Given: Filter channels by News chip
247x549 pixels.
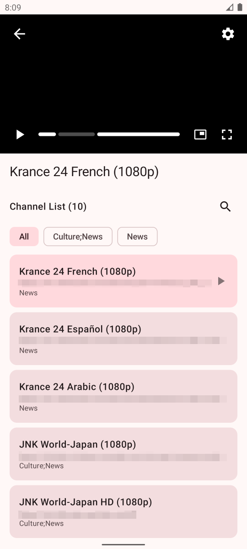Looking at the screenshot, I should coord(137,237).
